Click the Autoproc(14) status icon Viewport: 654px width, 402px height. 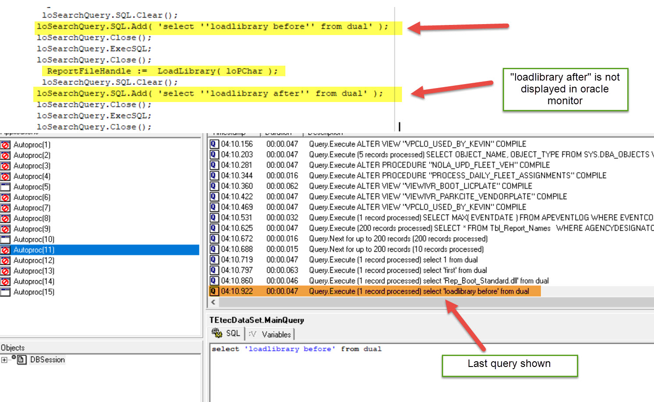coord(5,281)
